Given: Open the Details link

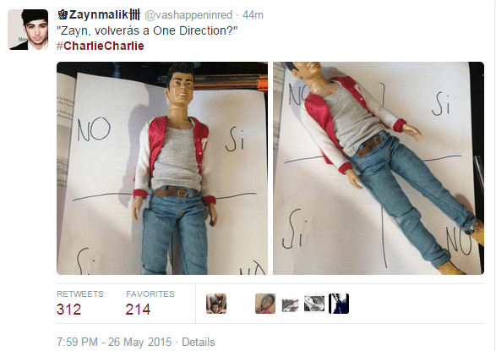Looking at the screenshot, I should [199, 343].
